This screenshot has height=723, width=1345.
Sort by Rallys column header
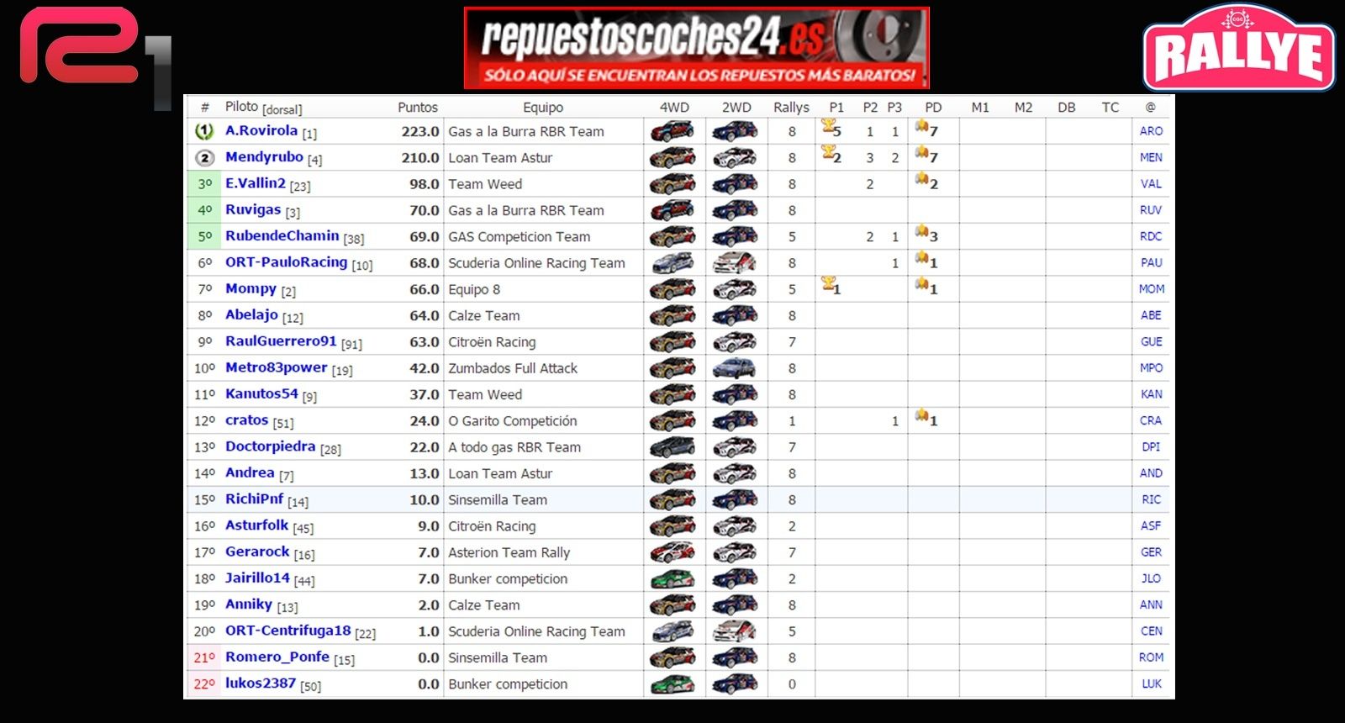point(791,107)
